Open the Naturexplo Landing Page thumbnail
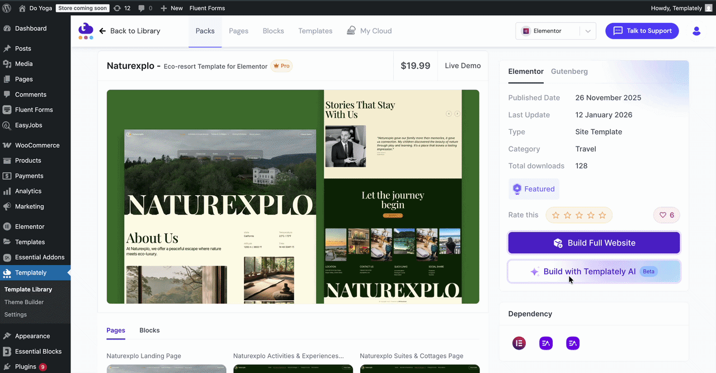Image resolution: width=716 pixels, height=373 pixels. [x=166, y=369]
